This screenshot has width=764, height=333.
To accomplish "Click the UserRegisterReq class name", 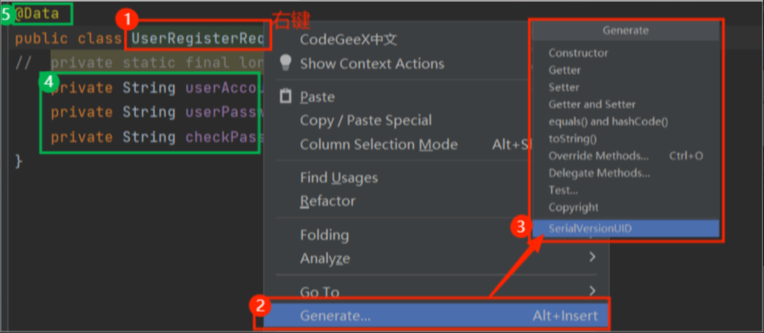I will 197,38.
